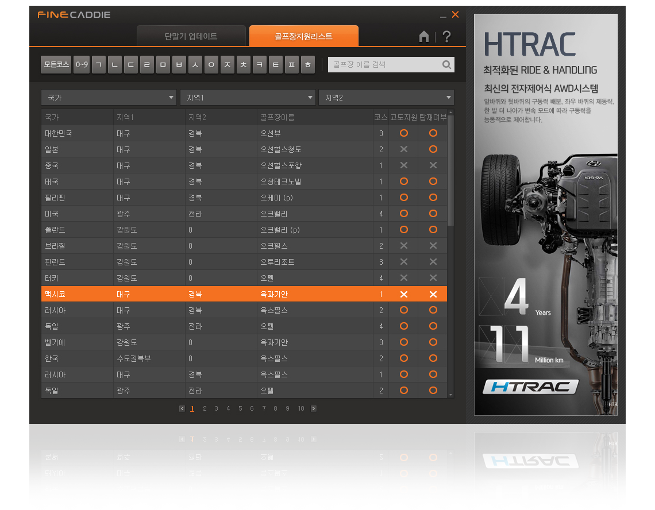Viewport: 655px width, 510px height.
Task: Jump to page 7
Action: click(264, 408)
